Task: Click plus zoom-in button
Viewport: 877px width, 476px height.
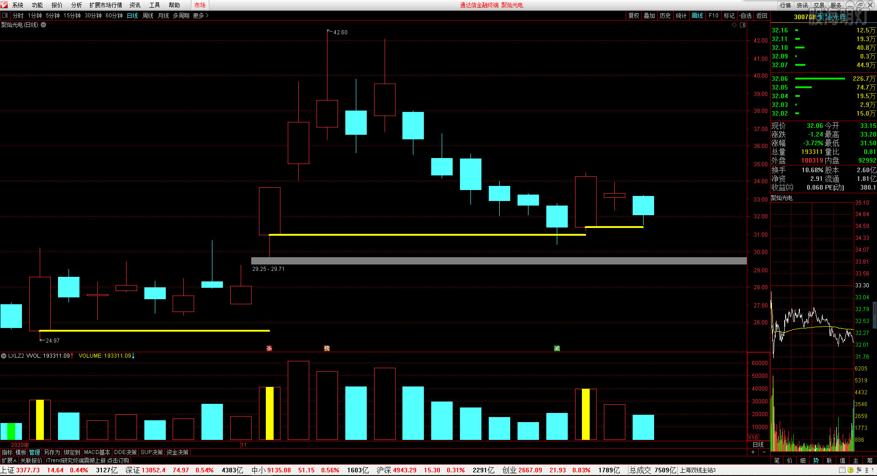Action: (x=753, y=452)
